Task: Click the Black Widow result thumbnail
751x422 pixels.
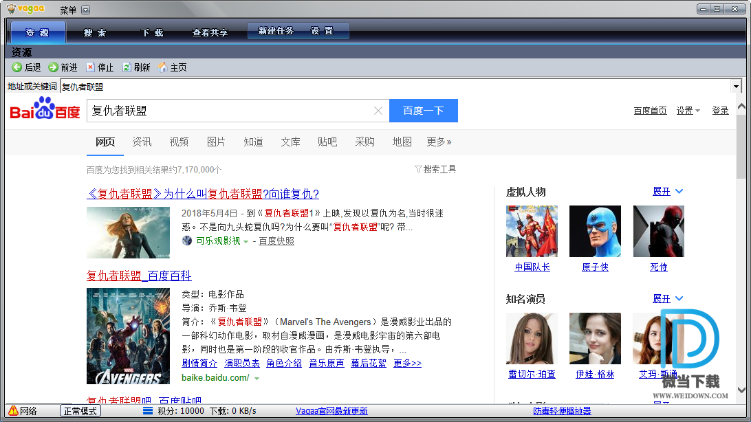Action: point(128,232)
